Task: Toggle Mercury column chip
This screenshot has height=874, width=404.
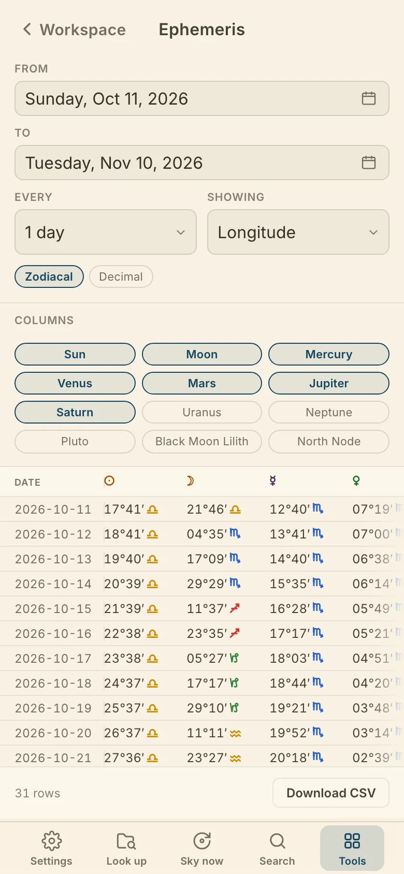Action: point(329,354)
